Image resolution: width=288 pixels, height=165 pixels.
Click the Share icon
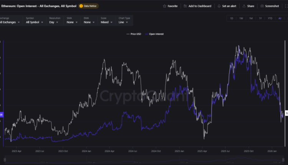coord(244,6)
